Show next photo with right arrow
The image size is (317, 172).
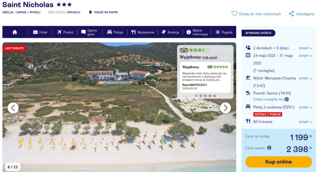[225, 108]
